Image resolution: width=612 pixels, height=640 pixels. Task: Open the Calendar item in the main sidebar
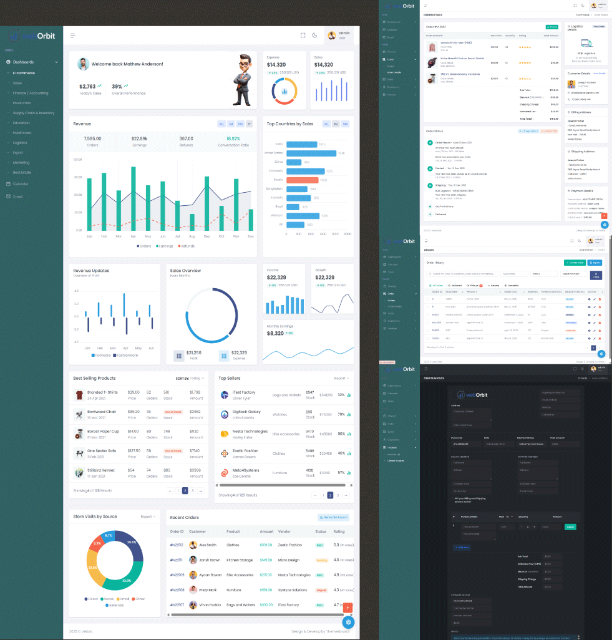click(x=21, y=184)
